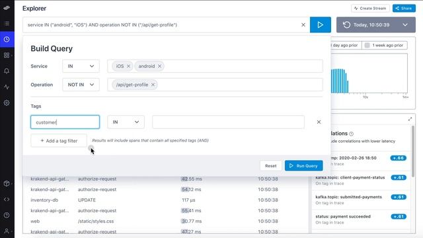The height and width of the screenshot is (238, 423).
Task: Open the cube package icon in sidebar
Action: (x=7, y=184)
